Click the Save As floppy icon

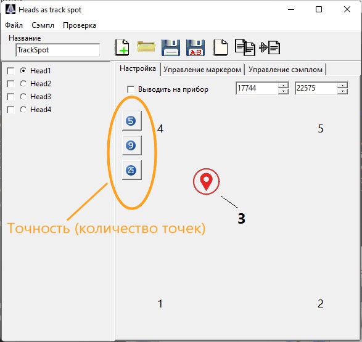coord(195,47)
